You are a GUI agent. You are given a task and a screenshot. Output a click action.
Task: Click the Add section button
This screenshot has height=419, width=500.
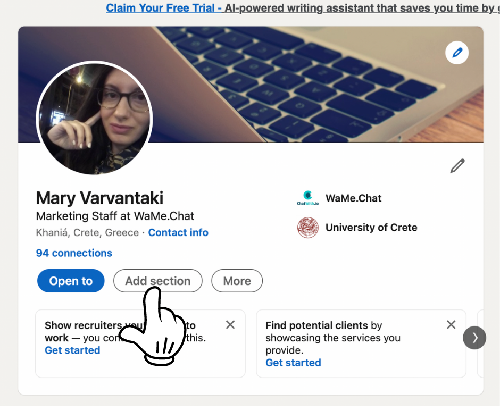tap(158, 281)
